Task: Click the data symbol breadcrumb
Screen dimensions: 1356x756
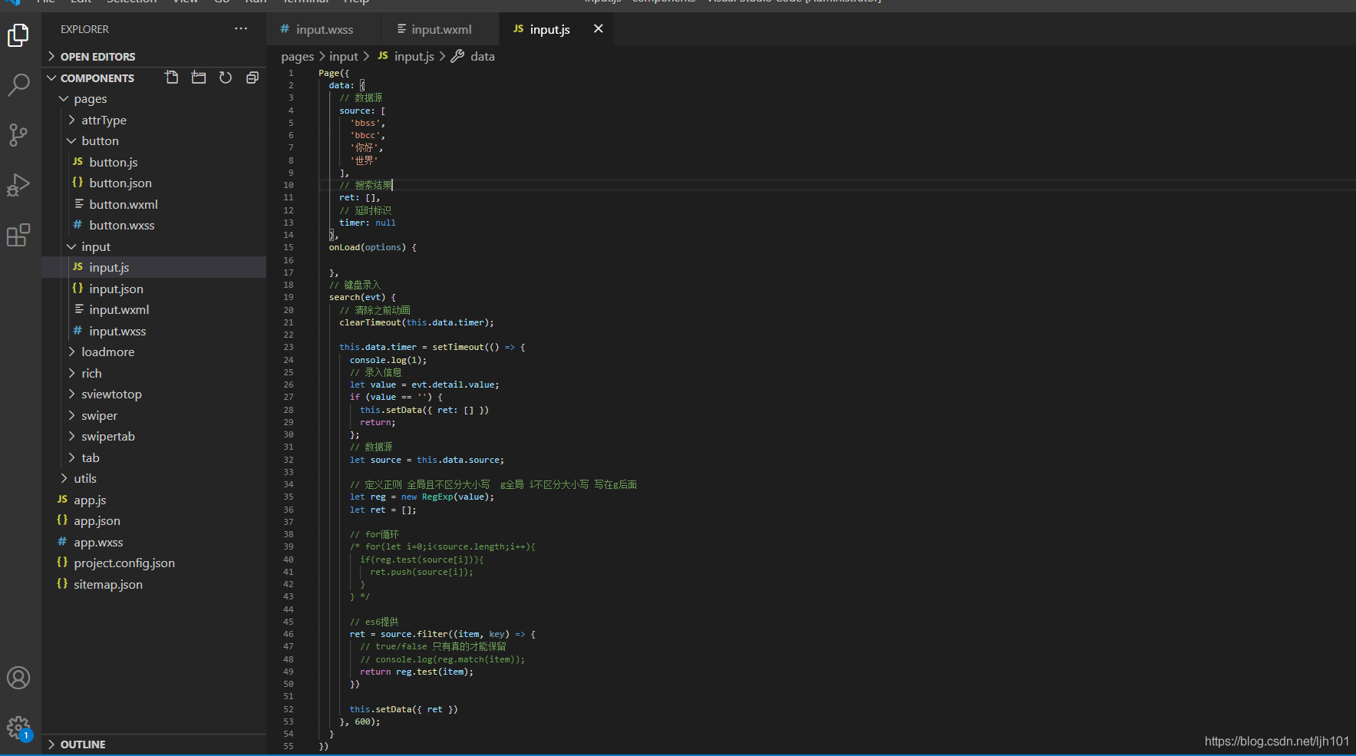Action: click(x=473, y=56)
